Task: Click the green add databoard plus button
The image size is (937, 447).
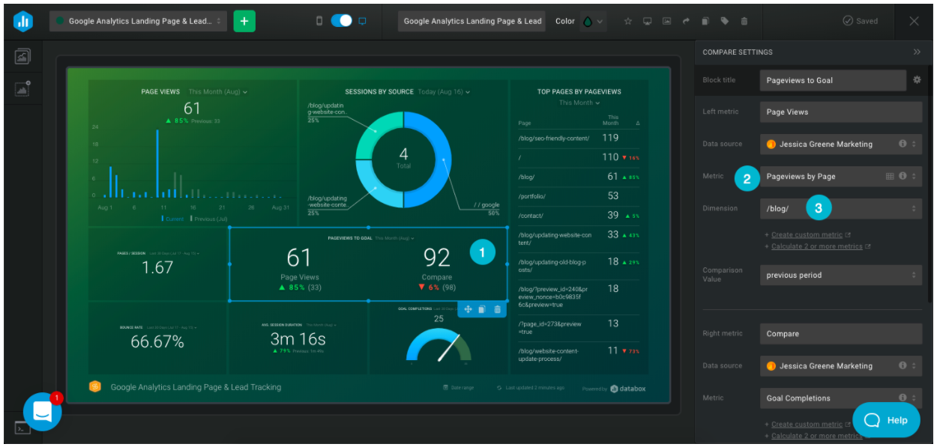Action: [244, 21]
